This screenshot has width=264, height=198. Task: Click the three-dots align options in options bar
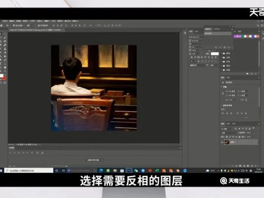click(x=91, y=26)
